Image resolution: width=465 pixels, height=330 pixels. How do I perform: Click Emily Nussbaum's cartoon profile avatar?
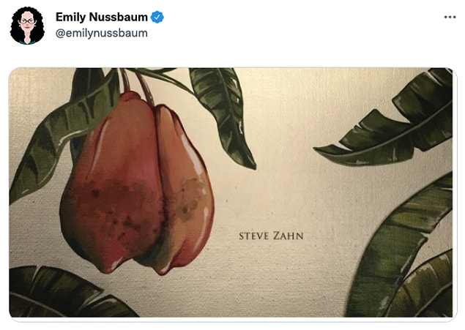pos(27,26)
